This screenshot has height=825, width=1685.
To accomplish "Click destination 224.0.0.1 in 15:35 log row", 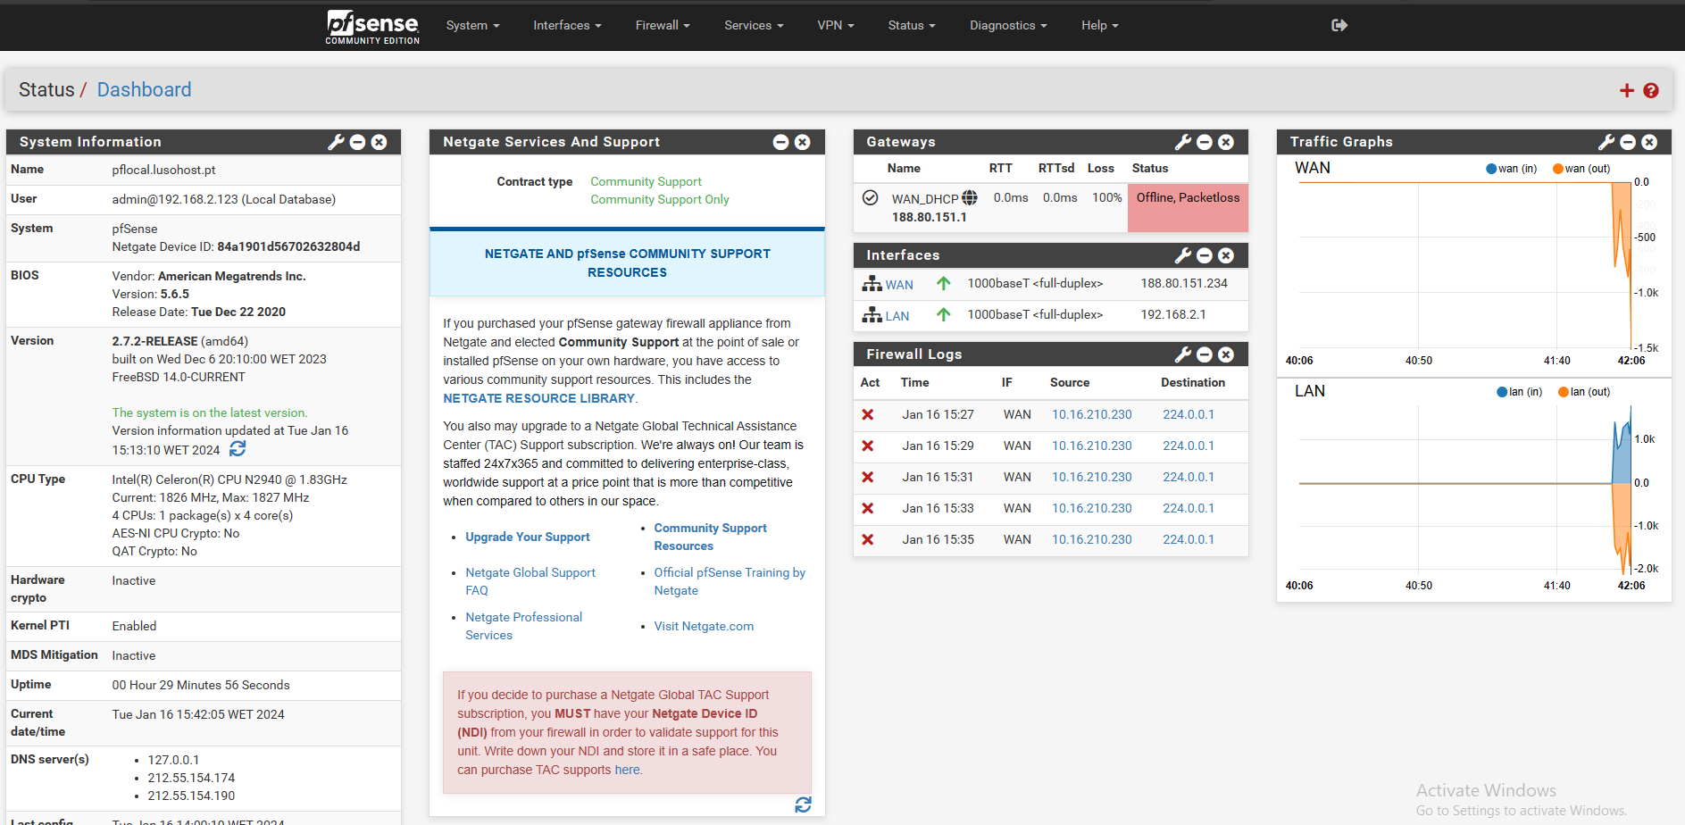I will pyautogui.click(x=1188, y=539).
